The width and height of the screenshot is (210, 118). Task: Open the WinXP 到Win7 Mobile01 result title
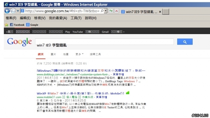(80, 93)
